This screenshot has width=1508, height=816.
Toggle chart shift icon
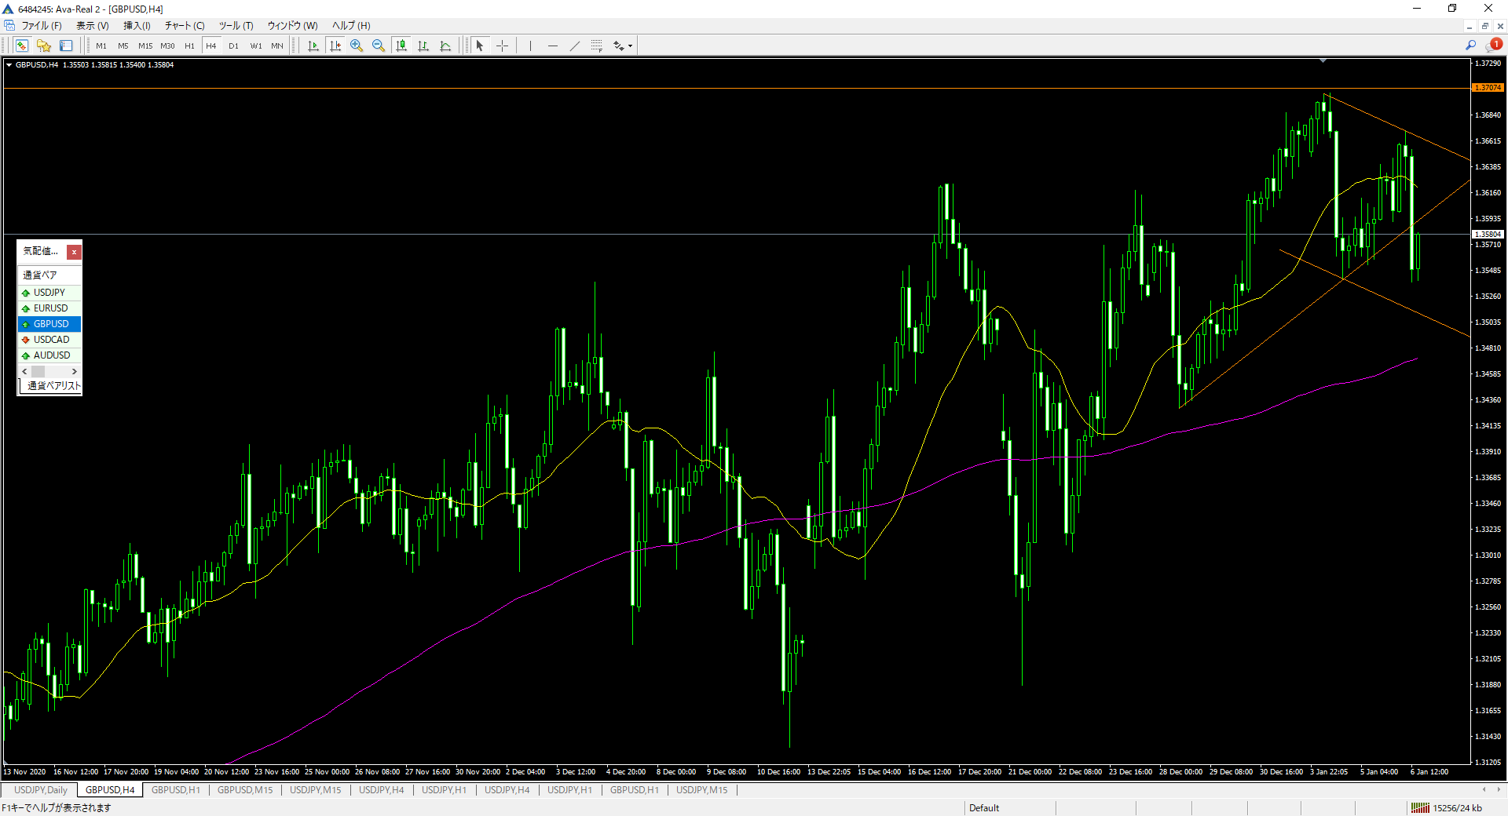pos(335,46)
